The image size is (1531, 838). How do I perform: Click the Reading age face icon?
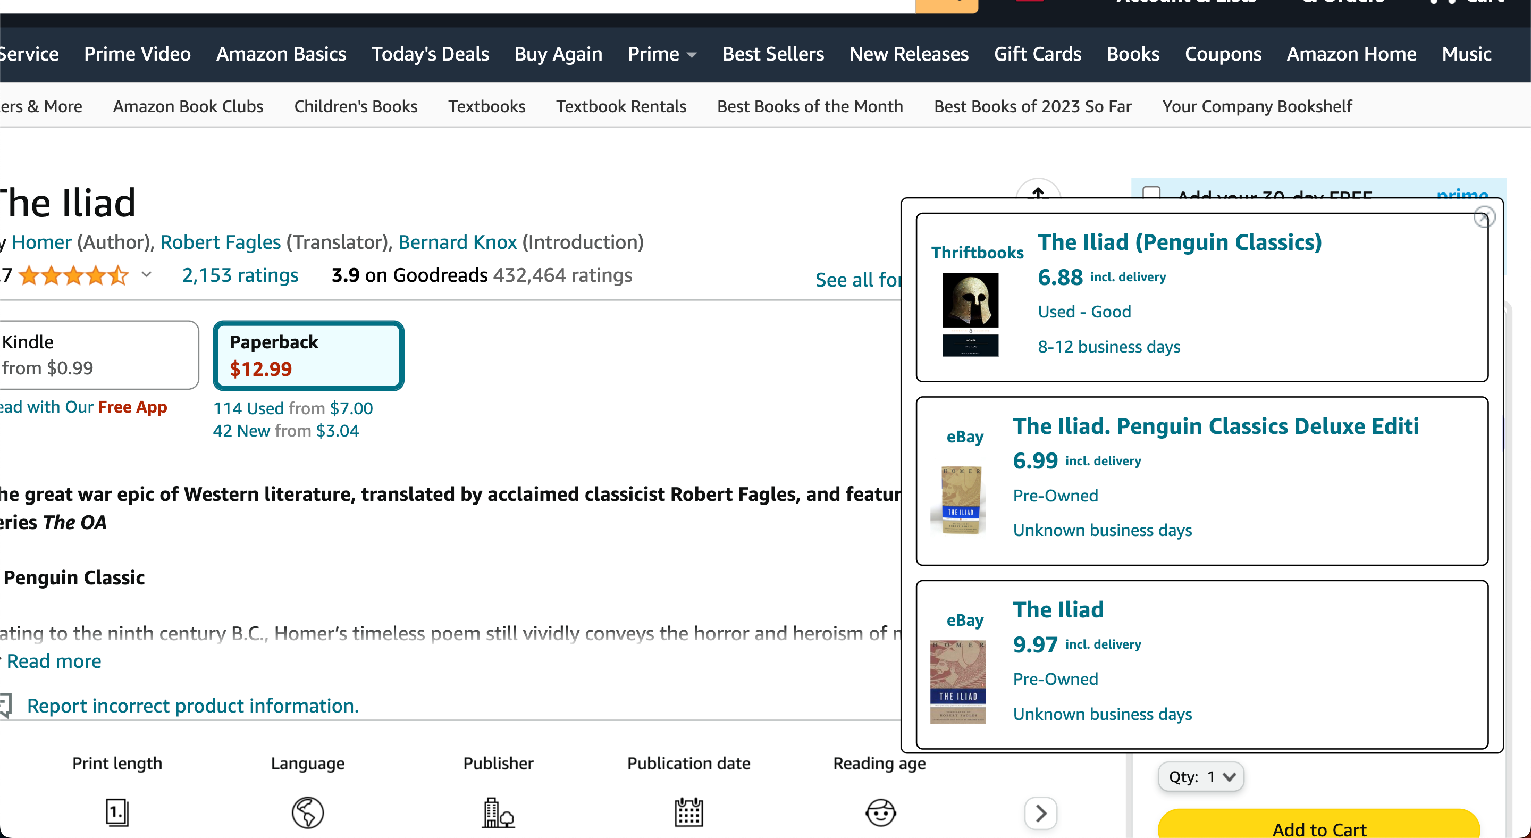coord(880,812)
